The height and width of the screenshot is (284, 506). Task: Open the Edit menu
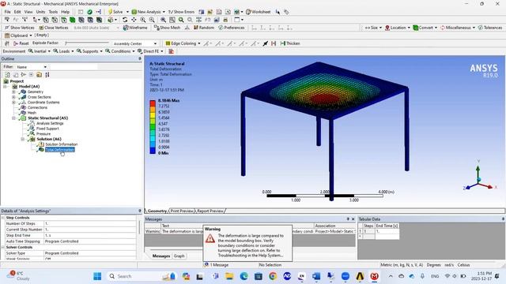17,12
